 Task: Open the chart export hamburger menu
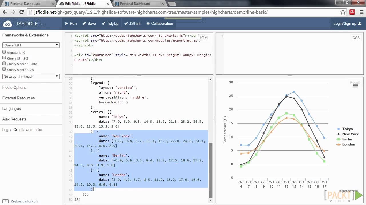click(x=355, y=86)
